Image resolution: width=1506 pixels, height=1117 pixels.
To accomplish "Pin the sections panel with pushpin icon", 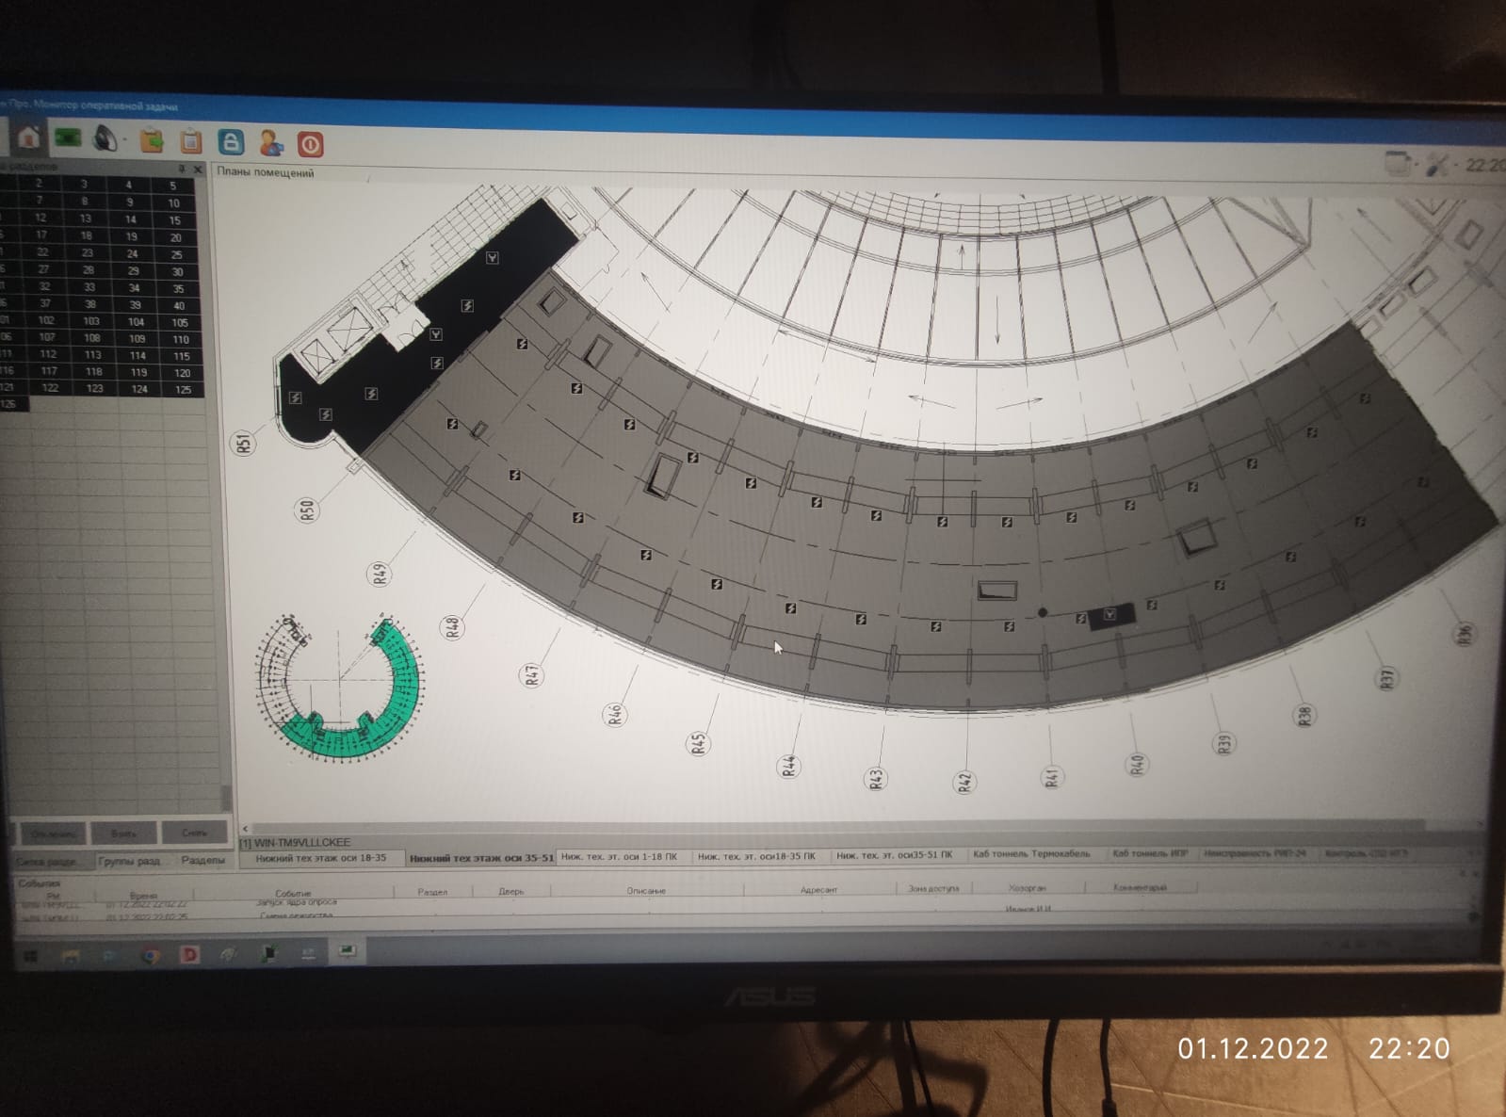I will [182, 170].
